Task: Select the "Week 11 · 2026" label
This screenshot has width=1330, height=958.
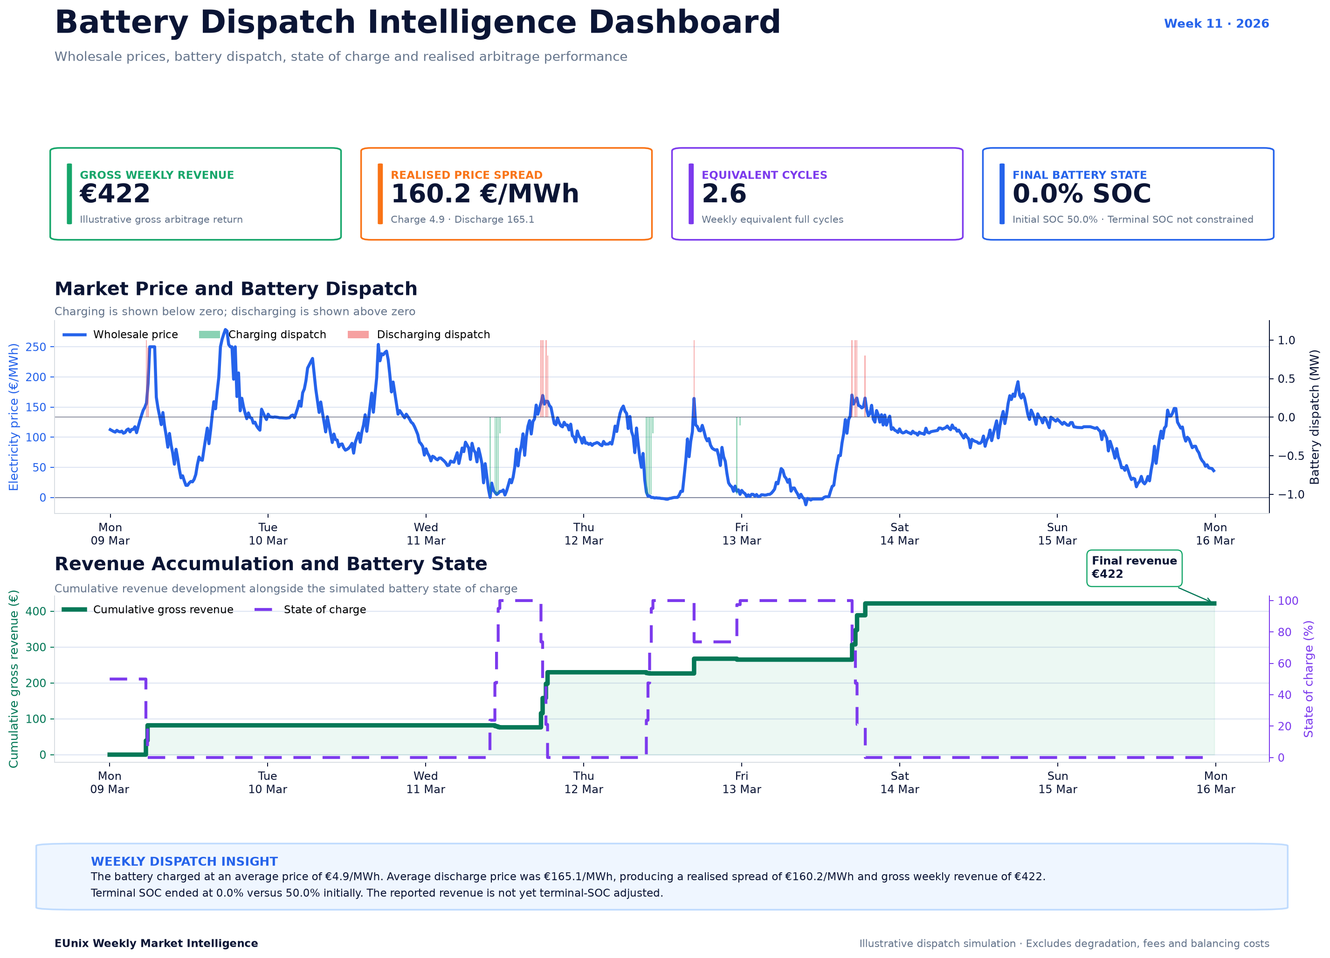Action: [x=1216, y=23]
